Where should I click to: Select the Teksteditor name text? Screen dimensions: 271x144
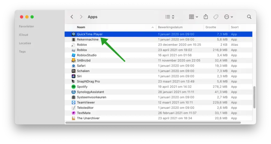(x=85, y=108)
